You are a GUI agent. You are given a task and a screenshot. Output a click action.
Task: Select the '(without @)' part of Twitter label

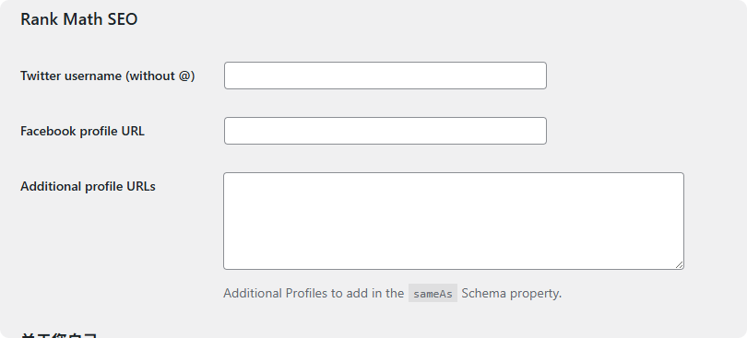pos(160,76)
